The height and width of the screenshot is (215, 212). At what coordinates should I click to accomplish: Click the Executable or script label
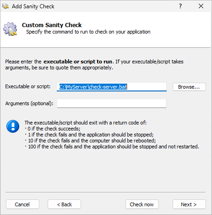click(28, 86)
